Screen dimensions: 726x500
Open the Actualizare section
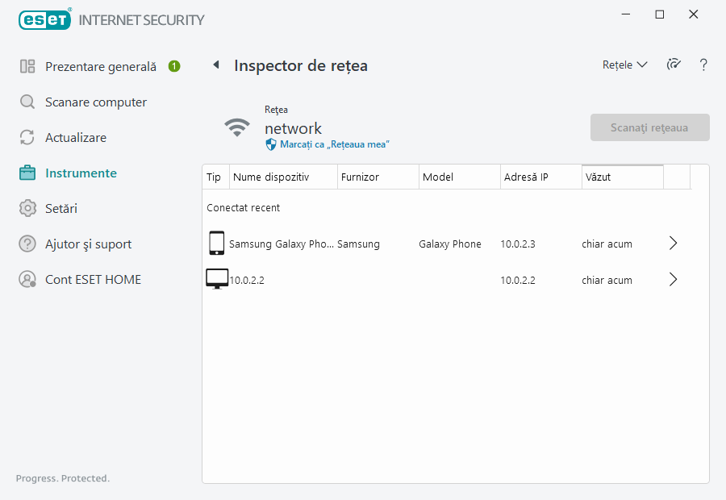[x=76, y=138]
